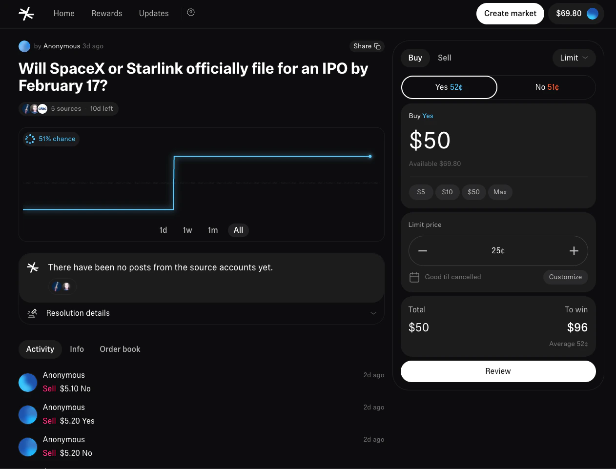Image resolution: width=616 pixels, height=469 pixels.
Task: Switch to the Order book tab
Action: [x=120, y=349]
